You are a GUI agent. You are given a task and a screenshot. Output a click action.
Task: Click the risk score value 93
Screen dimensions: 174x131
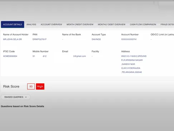coord(31,86)
